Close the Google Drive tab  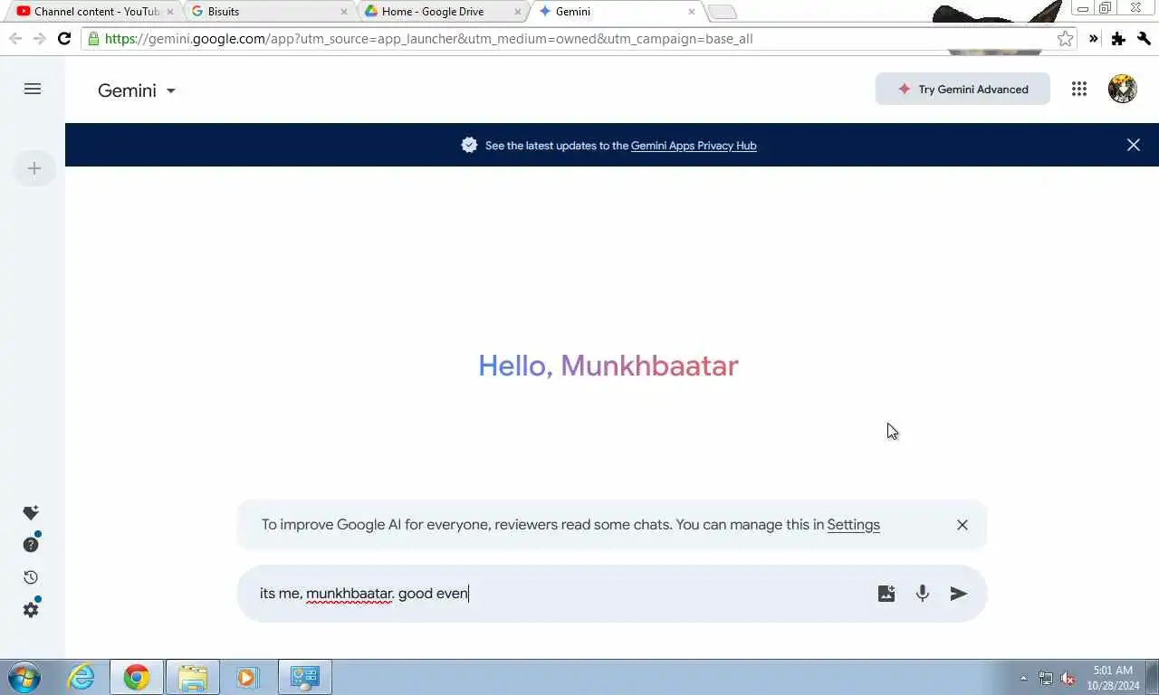point(517,12)
